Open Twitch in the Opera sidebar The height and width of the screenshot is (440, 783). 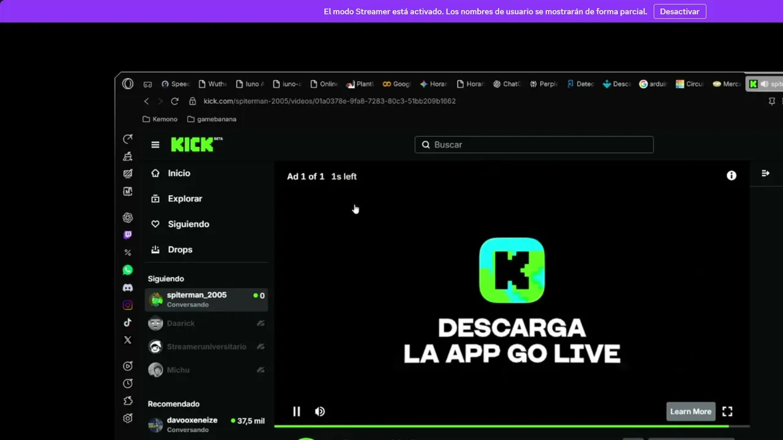tap(128, 235)
